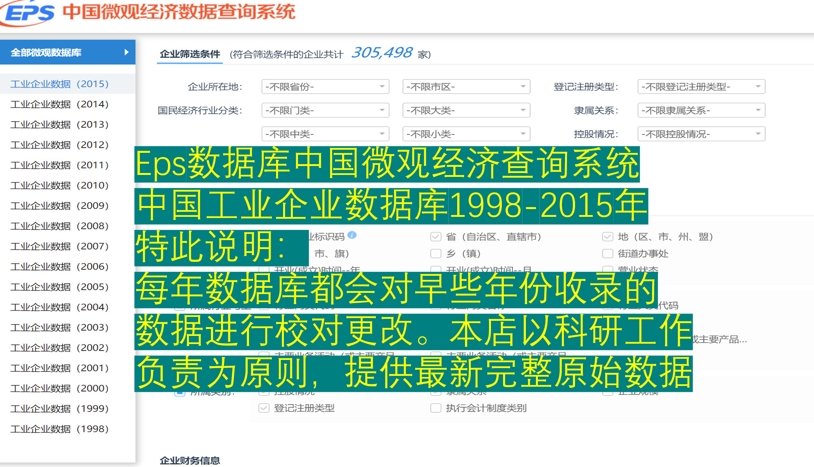Enable the 执行会计制度类别 checkbox
This screenshot has height=467, width=814.
(x=436, y=408)
